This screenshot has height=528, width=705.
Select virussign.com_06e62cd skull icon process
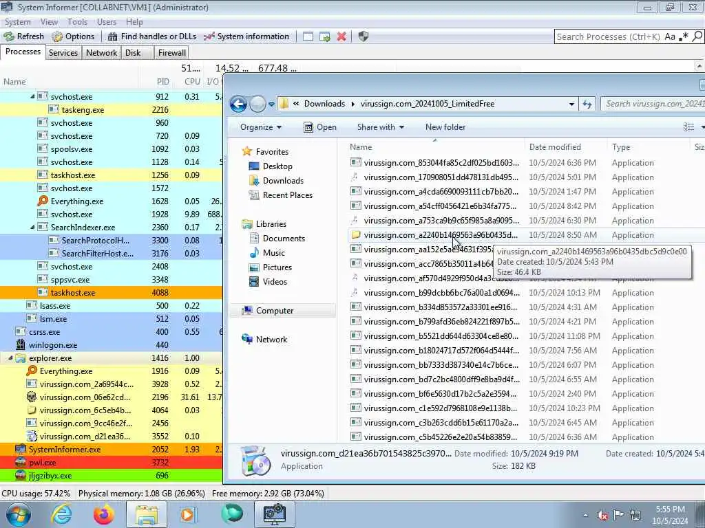click(x=32, y=397)
